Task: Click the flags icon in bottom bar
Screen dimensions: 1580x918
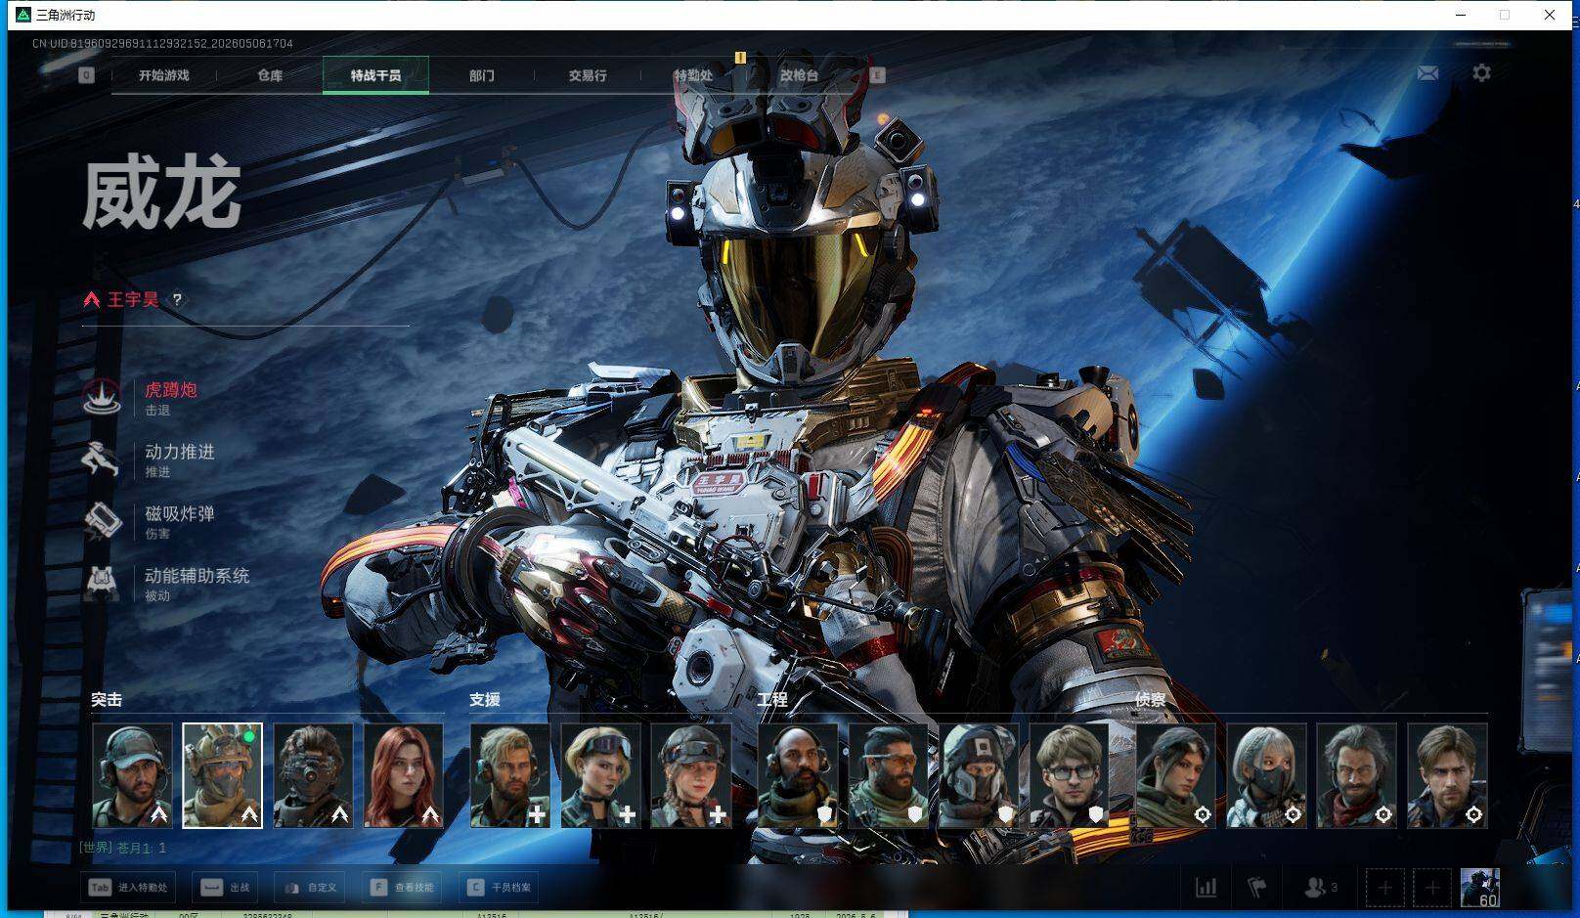Action: 1258,887
